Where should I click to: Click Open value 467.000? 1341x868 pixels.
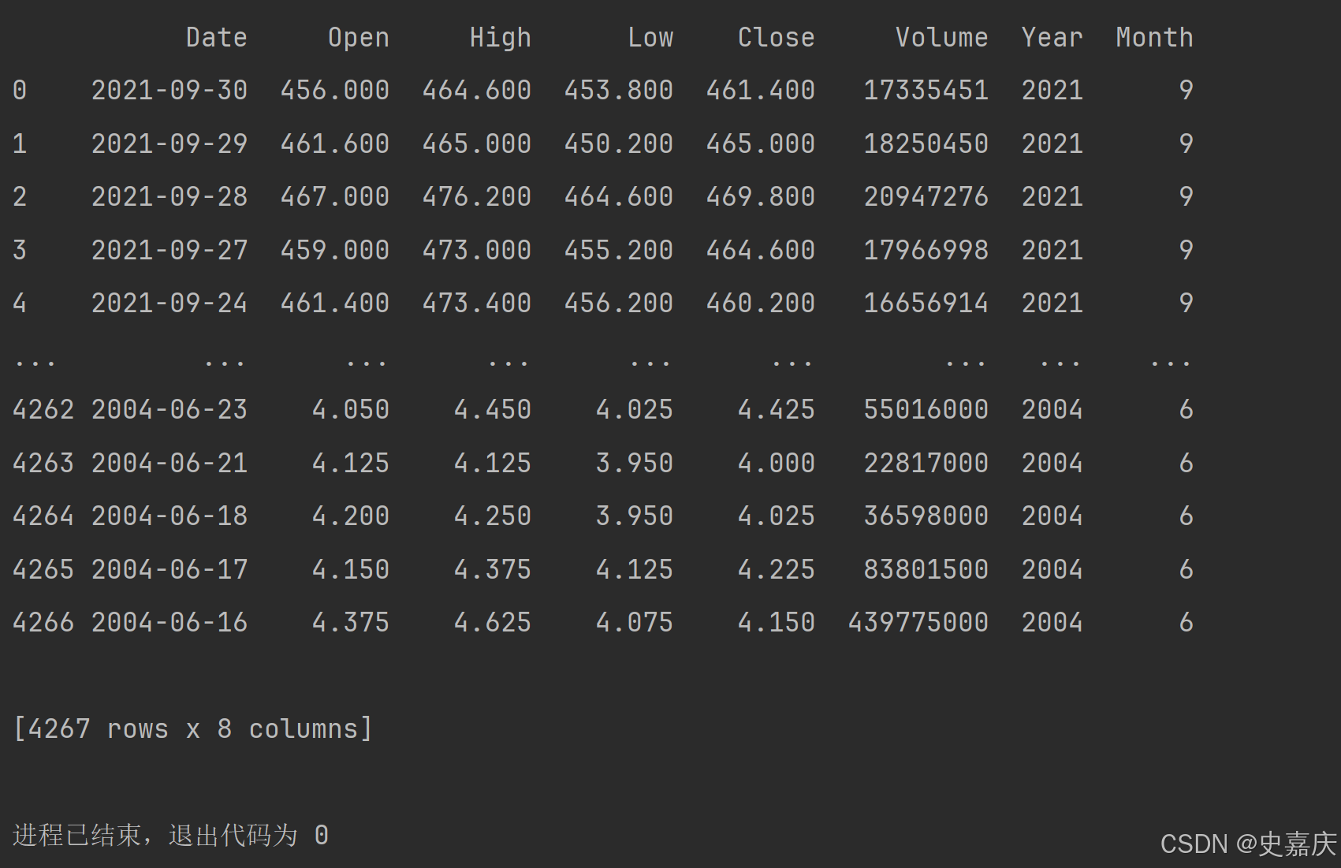coord(335,196)
